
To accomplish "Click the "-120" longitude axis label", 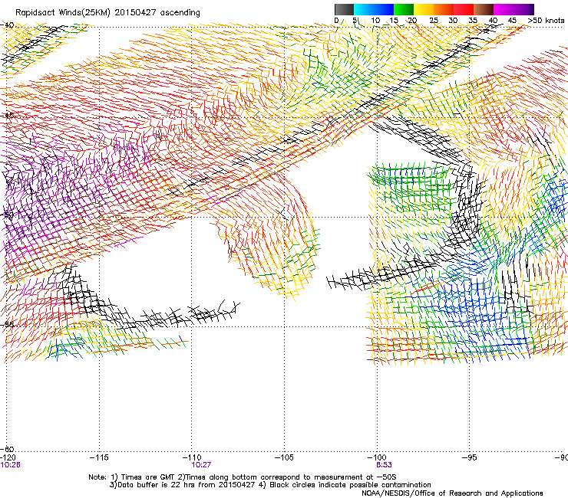I will tap(8, 457).
